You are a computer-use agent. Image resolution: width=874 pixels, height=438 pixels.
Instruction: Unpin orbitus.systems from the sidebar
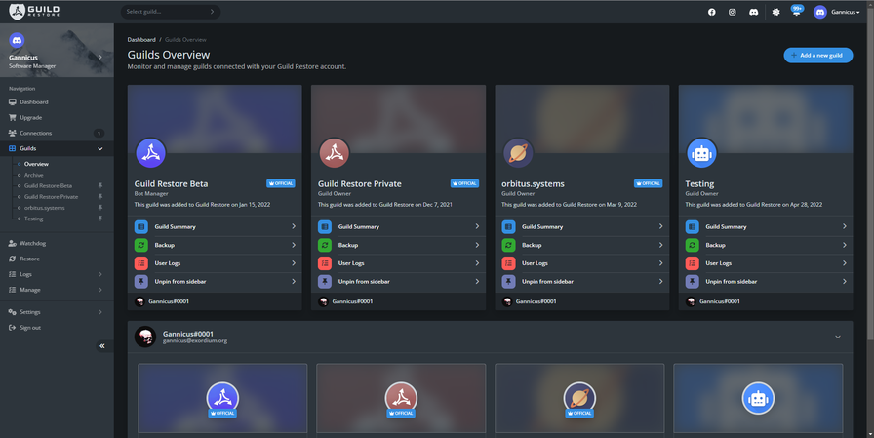click(582, 281)
